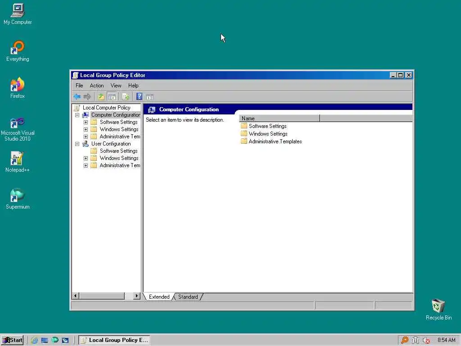Expand Windows Settings under User Configuration
Screen dimensions: 461x346
[x=86, y=158]
